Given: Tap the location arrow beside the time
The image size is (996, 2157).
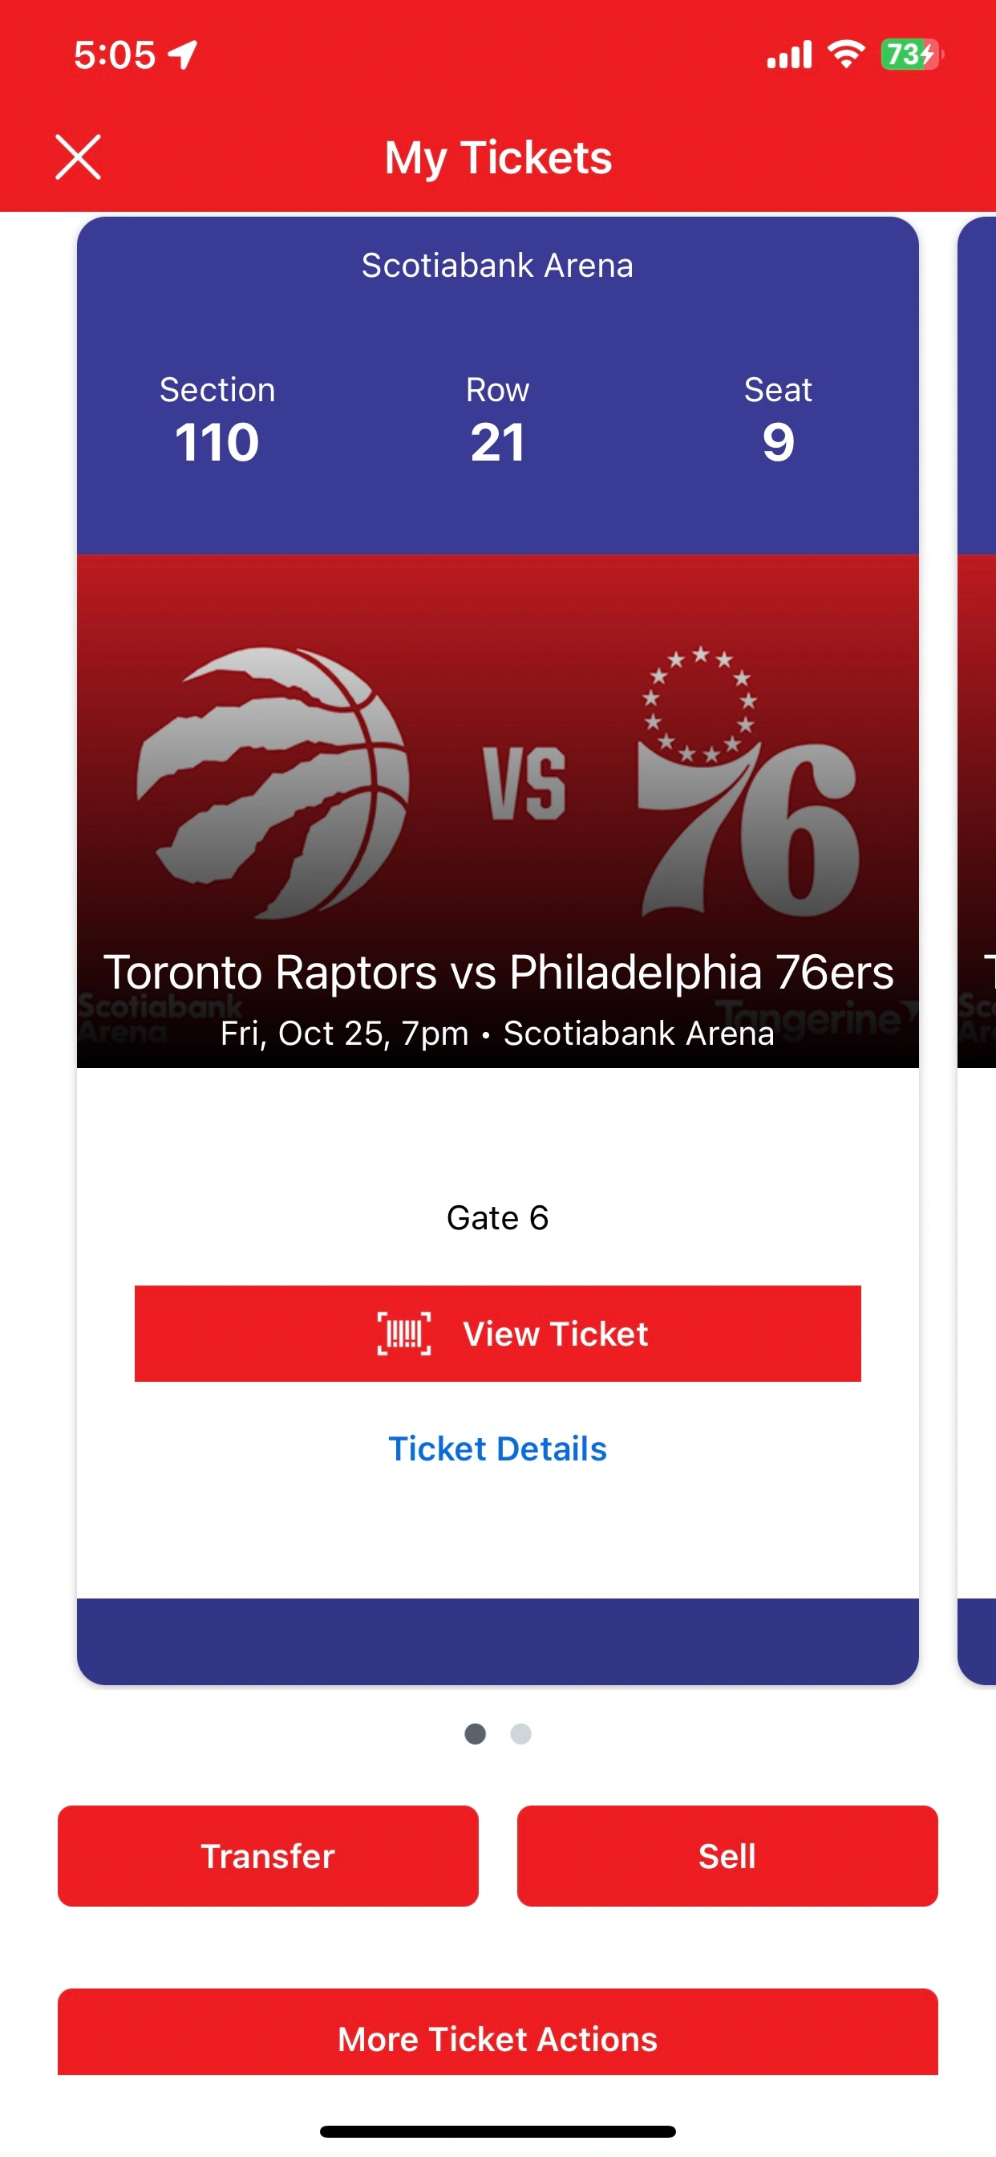Looking at the screenshot, I should point(183,55).
